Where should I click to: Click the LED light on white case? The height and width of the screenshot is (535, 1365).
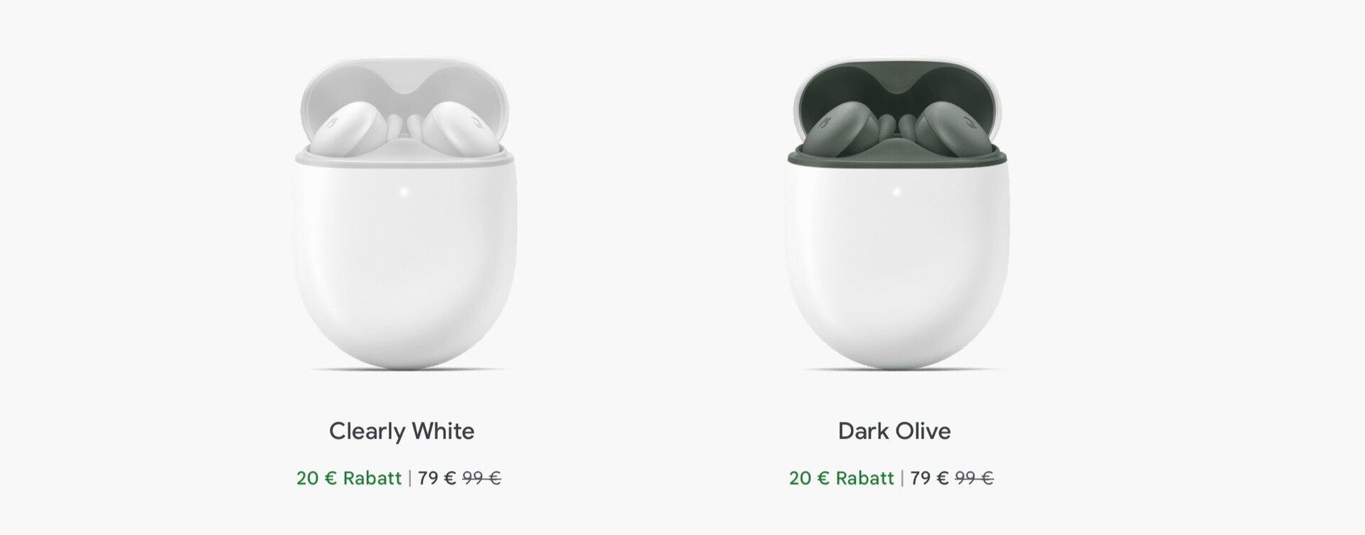[404, 192]
